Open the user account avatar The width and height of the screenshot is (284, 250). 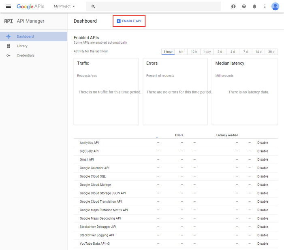click(275, 6)
